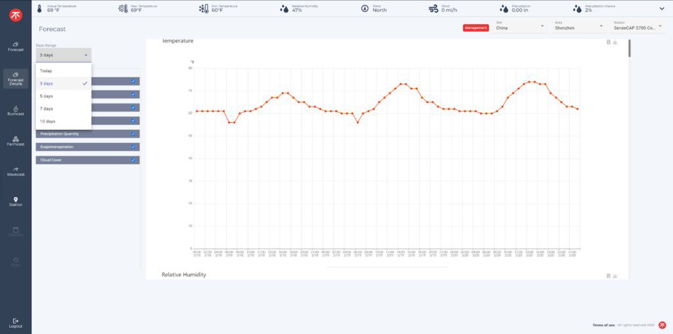Click the Forecast sidebar icon
The height and width of the screenshot is (334, 673).
click(x=16, y=47)
